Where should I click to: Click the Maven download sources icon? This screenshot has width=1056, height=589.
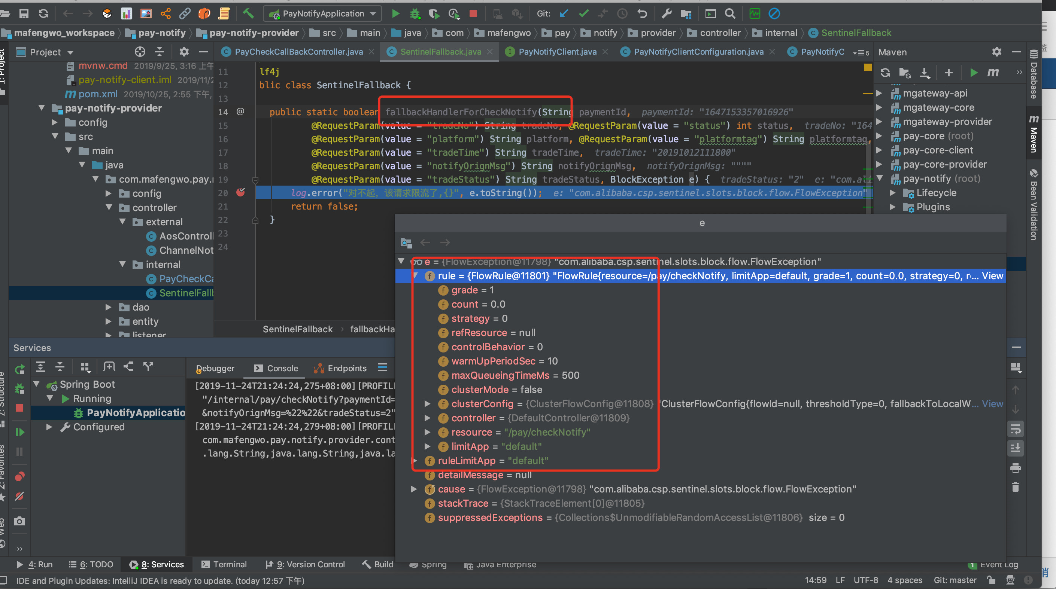point(925,73)
